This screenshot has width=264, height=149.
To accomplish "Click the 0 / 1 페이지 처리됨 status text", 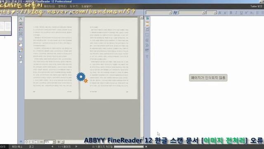I will tap(102, 147).
